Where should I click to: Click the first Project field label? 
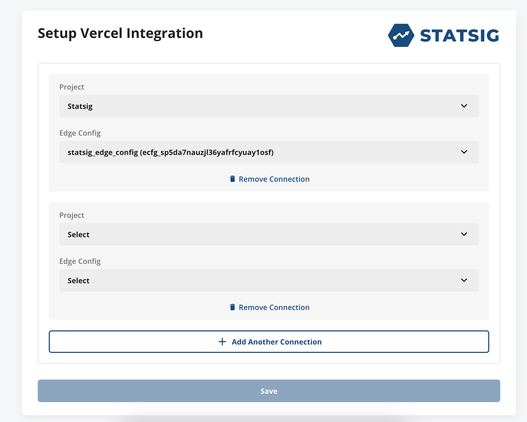point(72,87)
